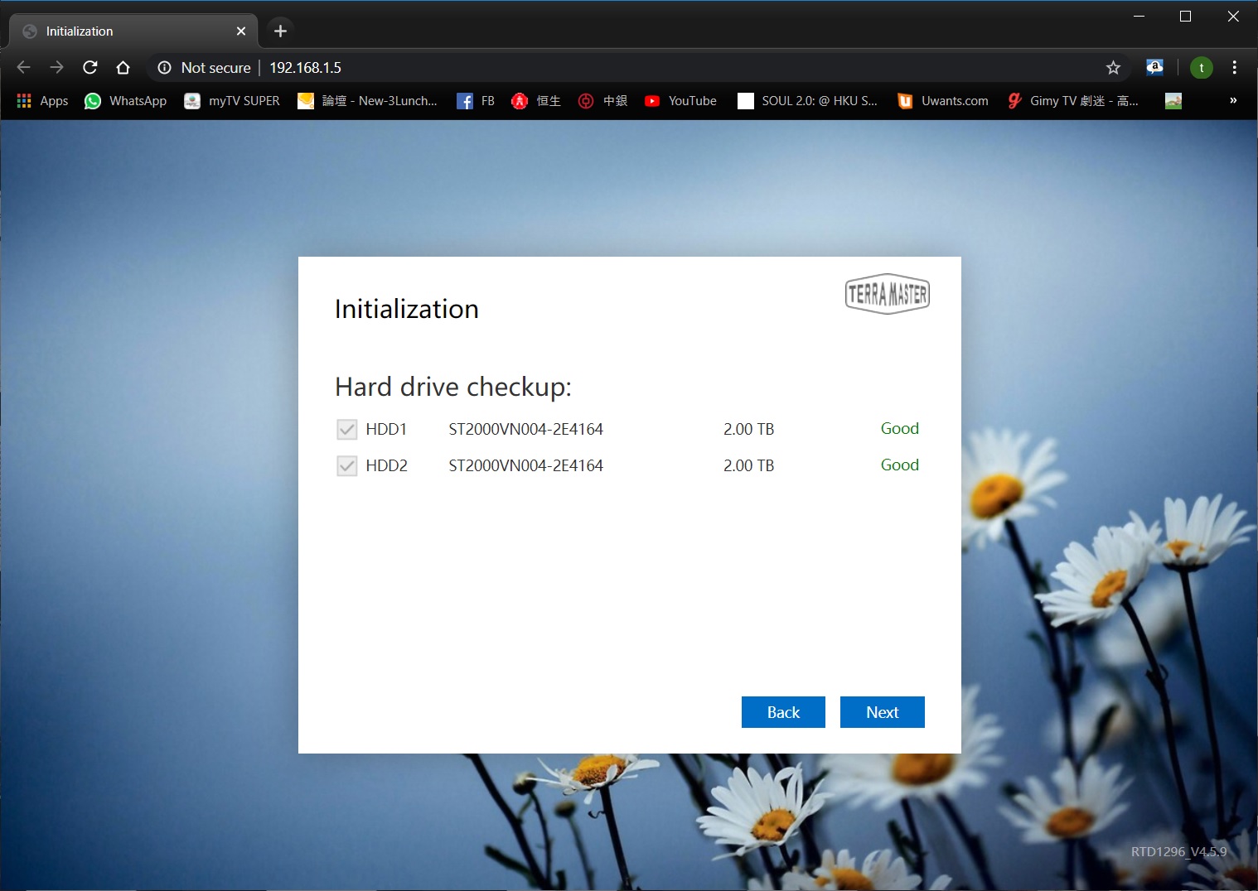
Task: Go to browser home page icon
Action: [x=123, y=67]
